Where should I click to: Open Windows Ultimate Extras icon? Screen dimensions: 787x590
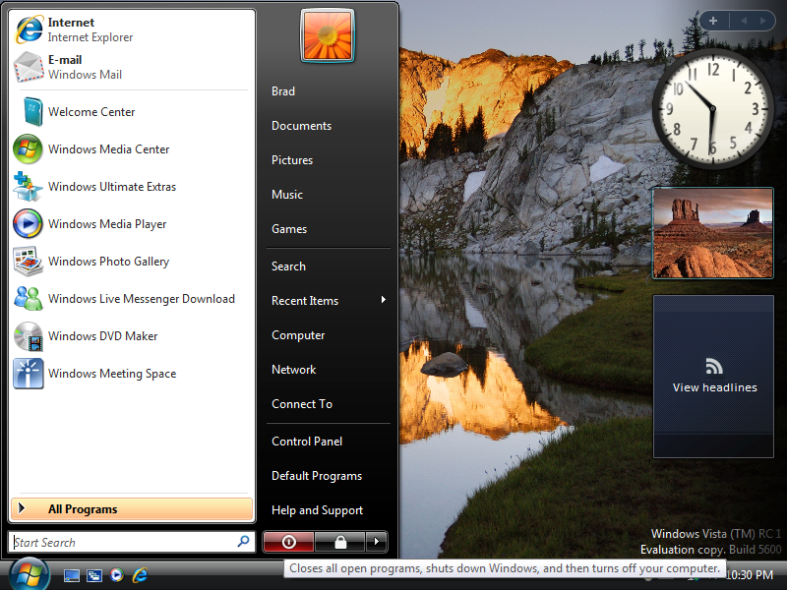click(28, 186)
